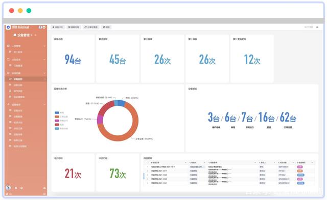Open the app switcher arrow beside the 设备管理 title

coord(31,35)
